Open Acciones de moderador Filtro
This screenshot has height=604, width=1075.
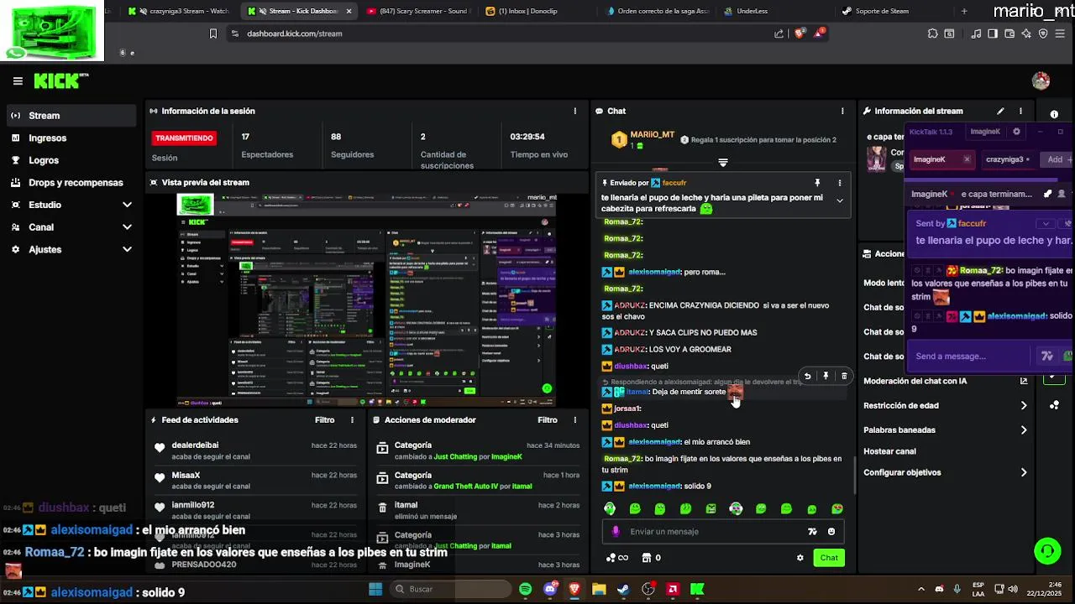pos(547,420)
